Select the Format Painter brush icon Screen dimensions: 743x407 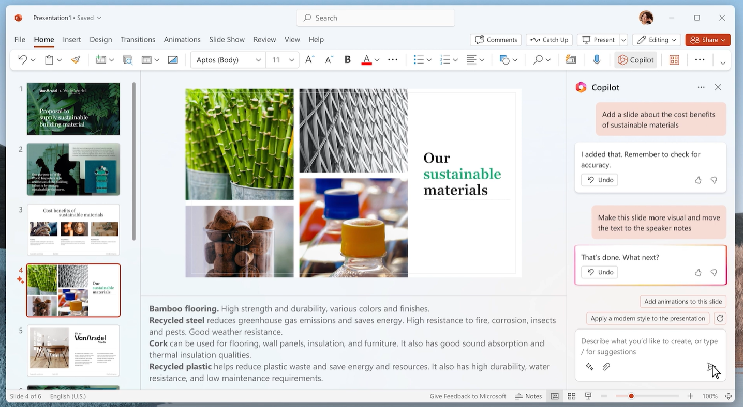(76, 60)
